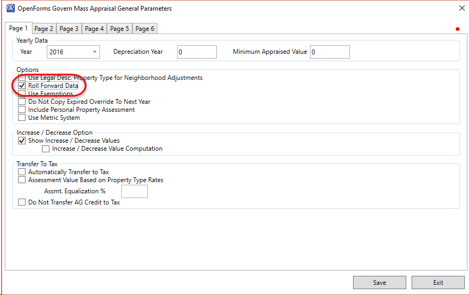Enable the Use Metric System option

(22, 118)
